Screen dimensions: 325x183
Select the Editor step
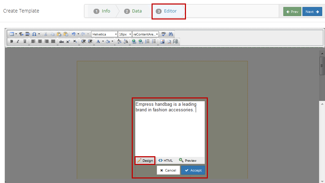click(166, 11)
